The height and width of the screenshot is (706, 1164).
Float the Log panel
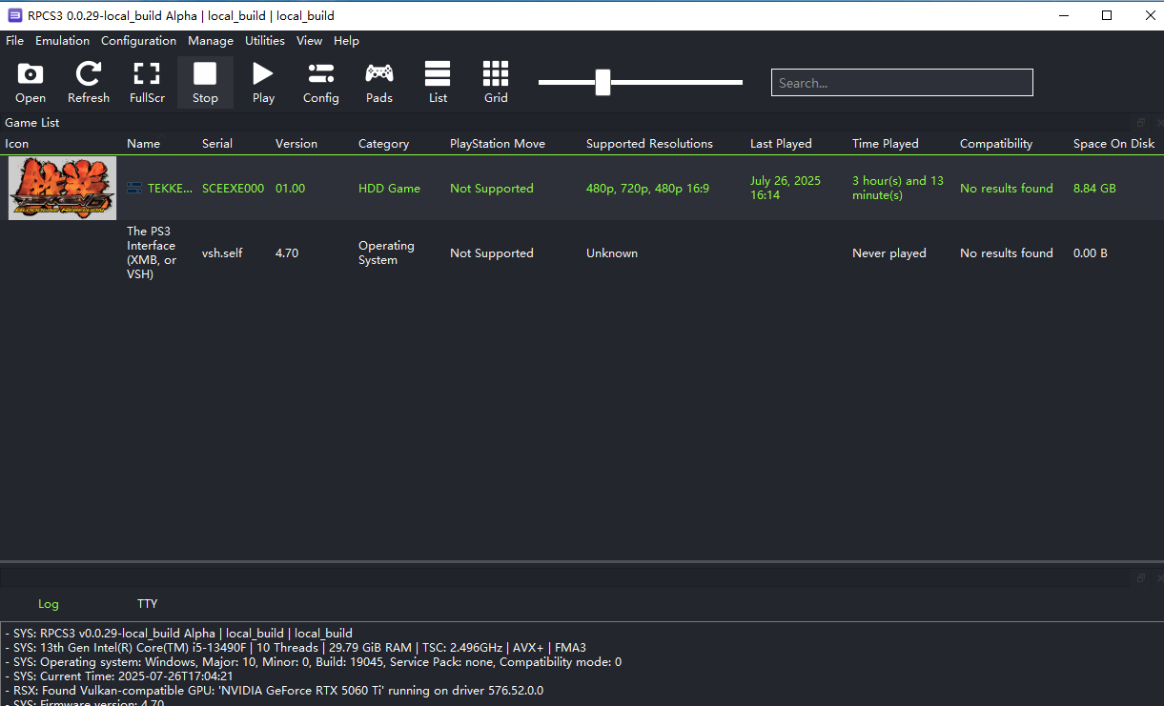pyautogui.click(x=1141, y=578)
